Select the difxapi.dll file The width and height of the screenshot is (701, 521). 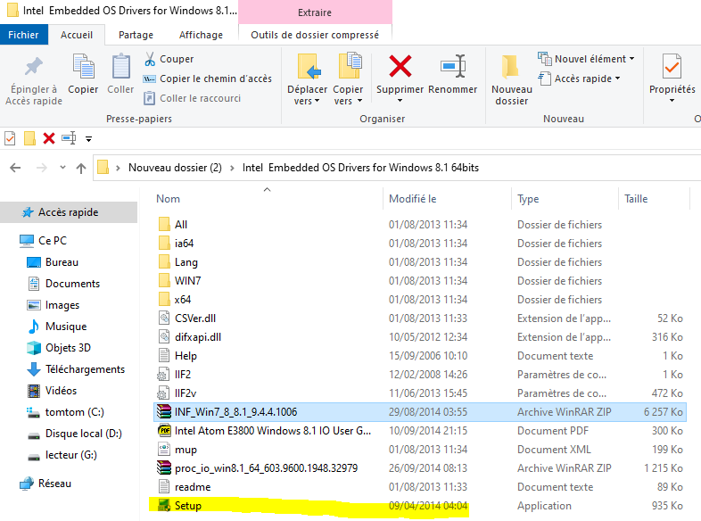pyautogui.click(x=198, y=337)
